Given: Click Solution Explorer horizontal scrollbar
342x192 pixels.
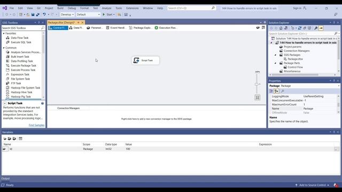Looking at the screenshot, I should tap(295, 75).
